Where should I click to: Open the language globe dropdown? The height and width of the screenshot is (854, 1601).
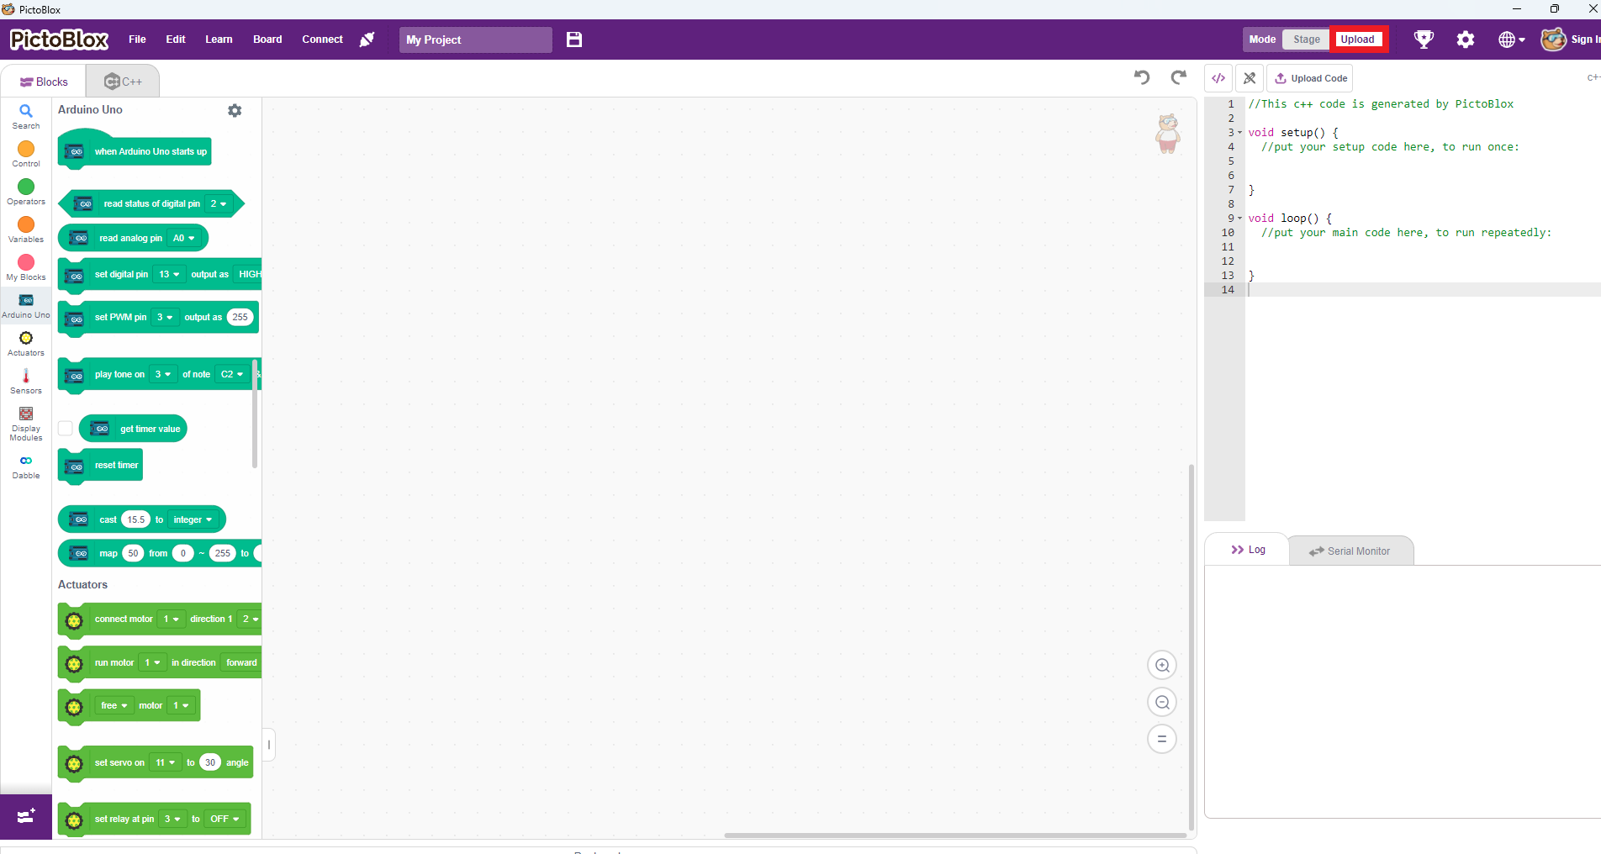pyautogui.click(x=1511, y=40)
